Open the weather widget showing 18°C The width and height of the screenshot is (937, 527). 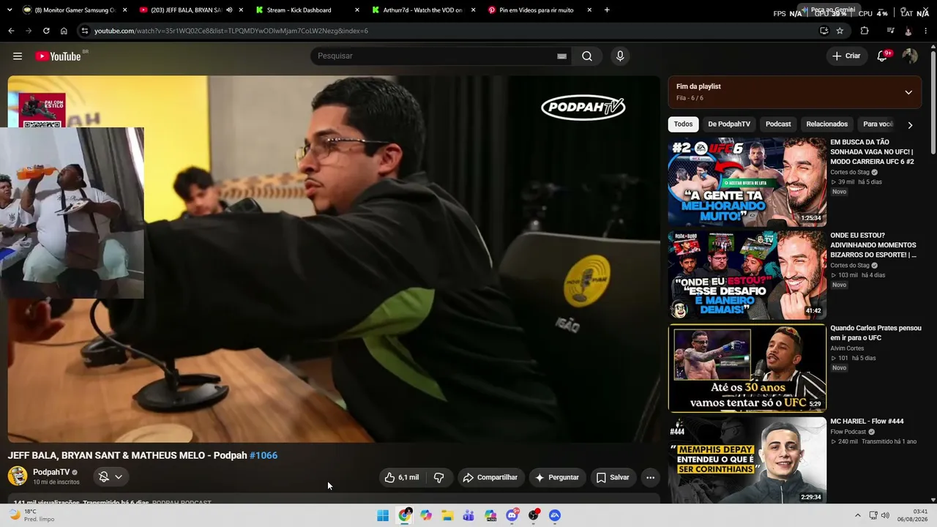(x=31, y=515)
